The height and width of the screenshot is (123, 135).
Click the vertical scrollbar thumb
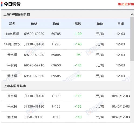pos(132,39)
